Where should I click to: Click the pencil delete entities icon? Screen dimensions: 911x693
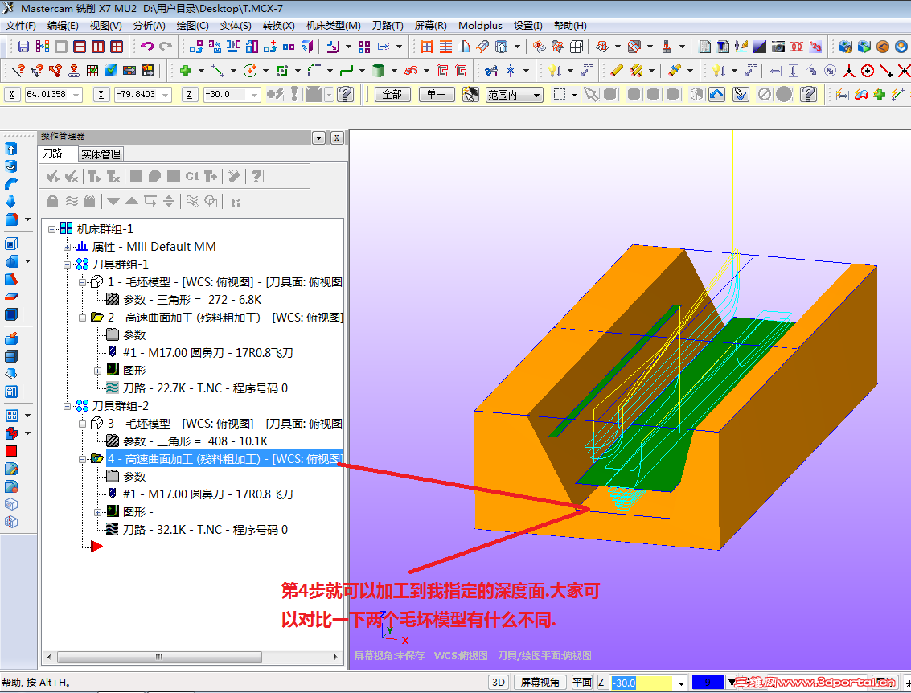tap(617, 71)
